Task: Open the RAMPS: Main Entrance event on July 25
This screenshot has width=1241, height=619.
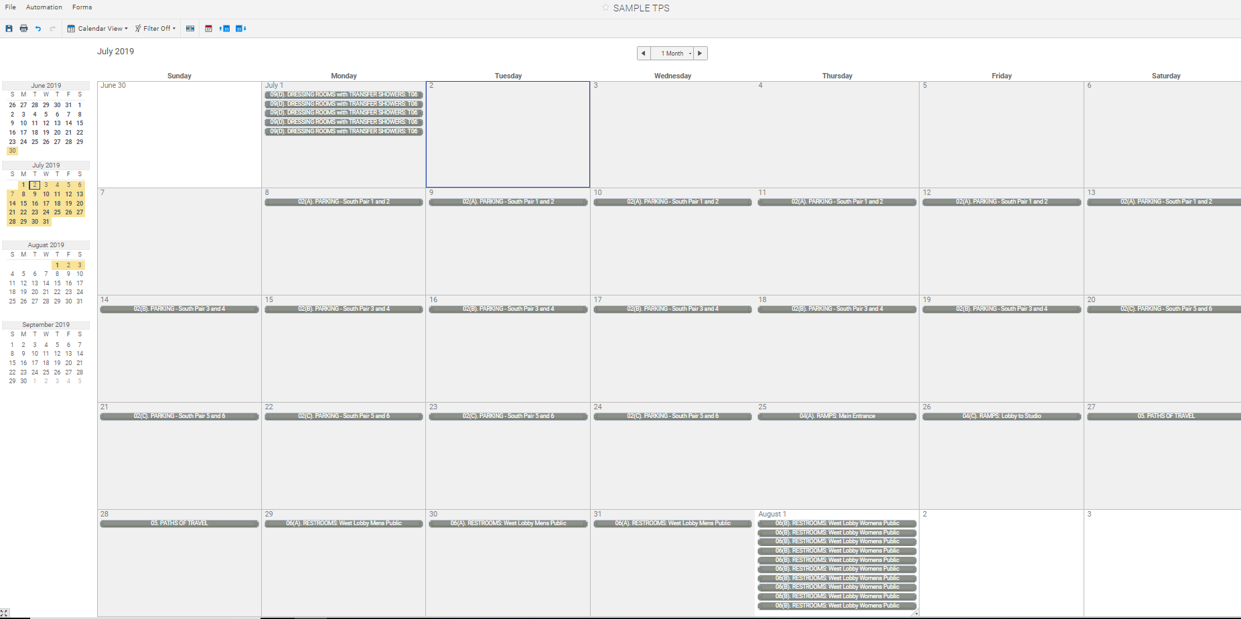Action: click(x=837, y=416)
